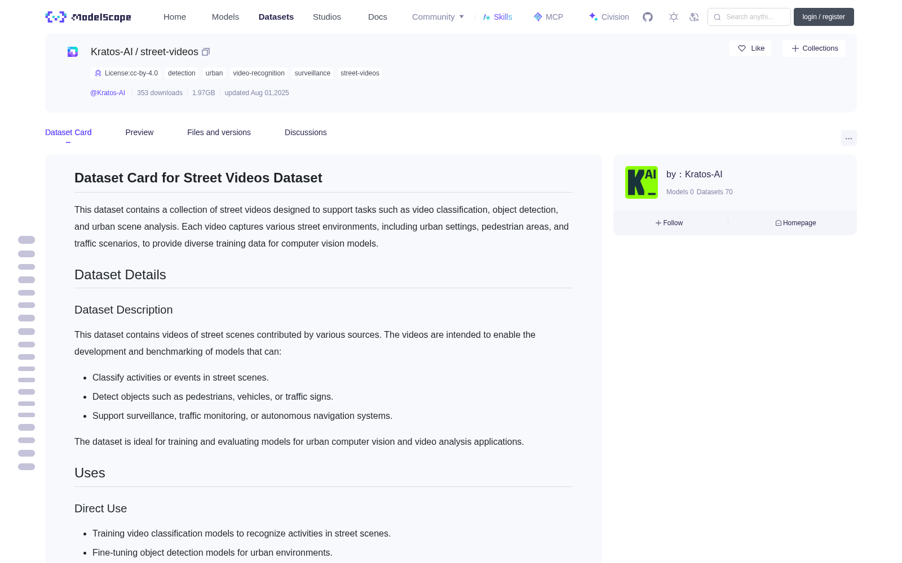Click the ModelScope logo

(88, 17)
